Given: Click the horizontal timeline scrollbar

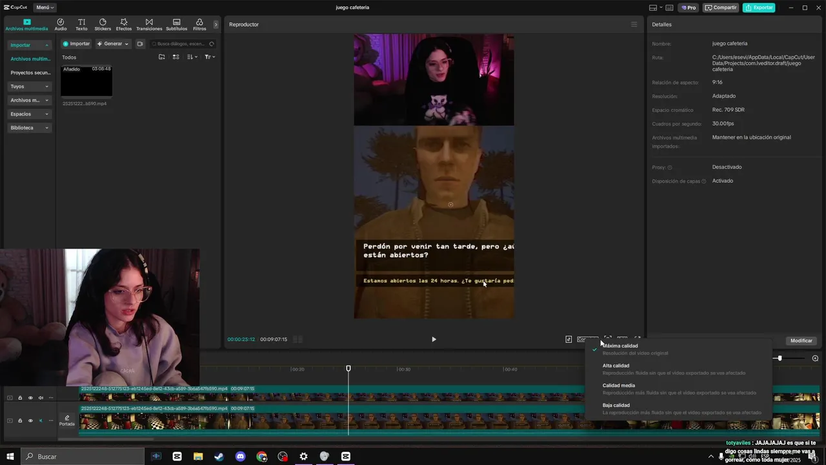Looking at the screenshot, I should [106, 439].
